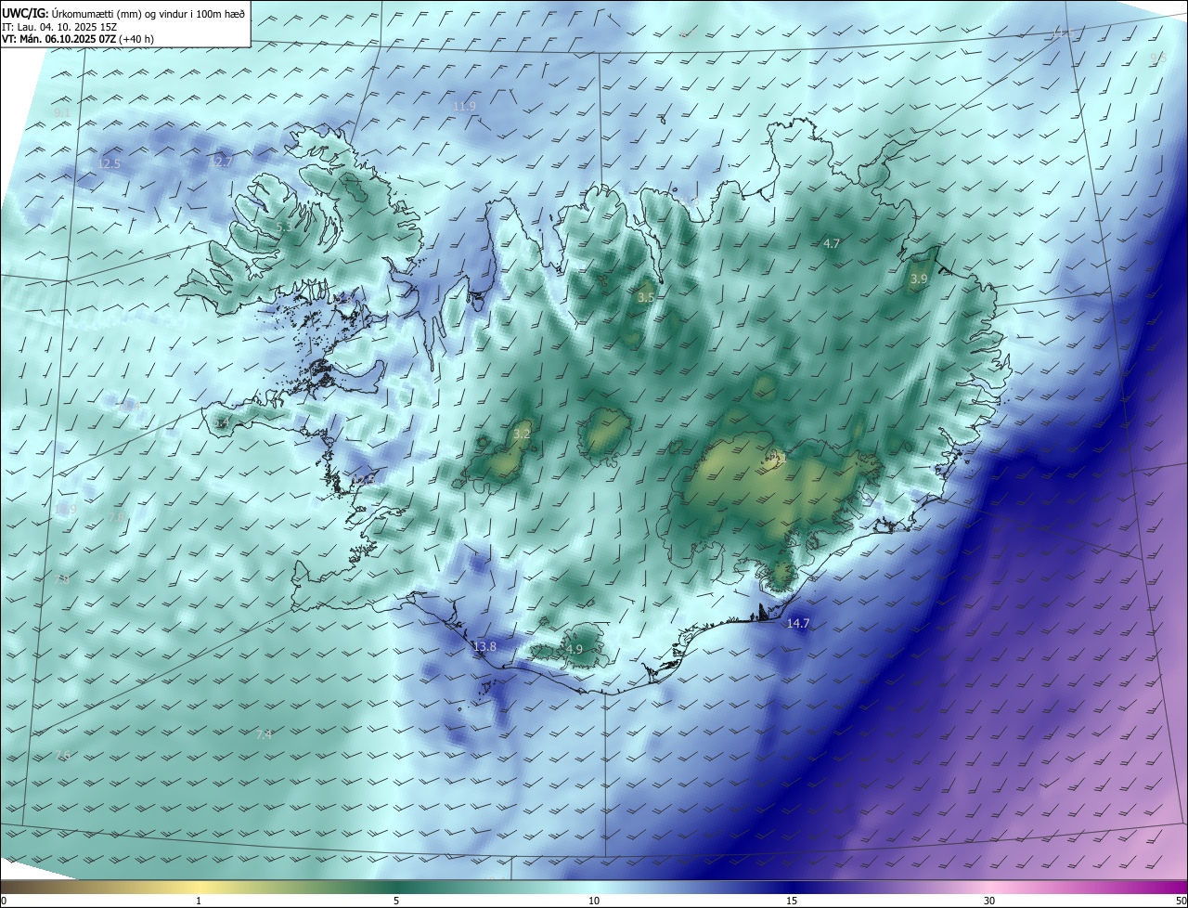
Task: Click the 3.9 value near the east coast
Action: point(919,279)
